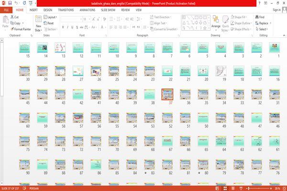This screenshot has width=287, height=191.
Task: Click the Save icon in quick access toolbar
Action: (10, 3)
